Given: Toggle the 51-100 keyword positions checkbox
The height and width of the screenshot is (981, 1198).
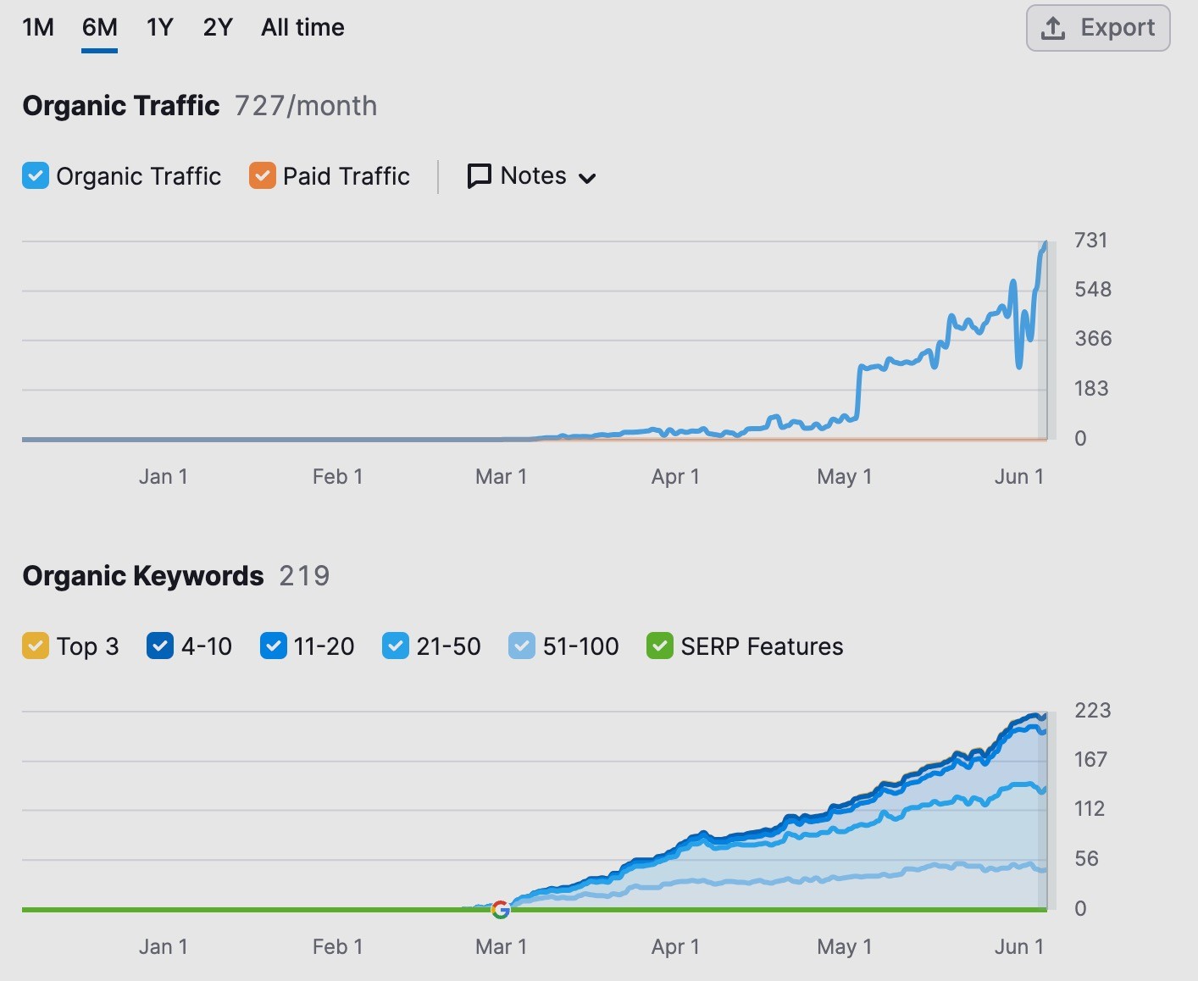Looking at the screenshot, I should (522, 646).
